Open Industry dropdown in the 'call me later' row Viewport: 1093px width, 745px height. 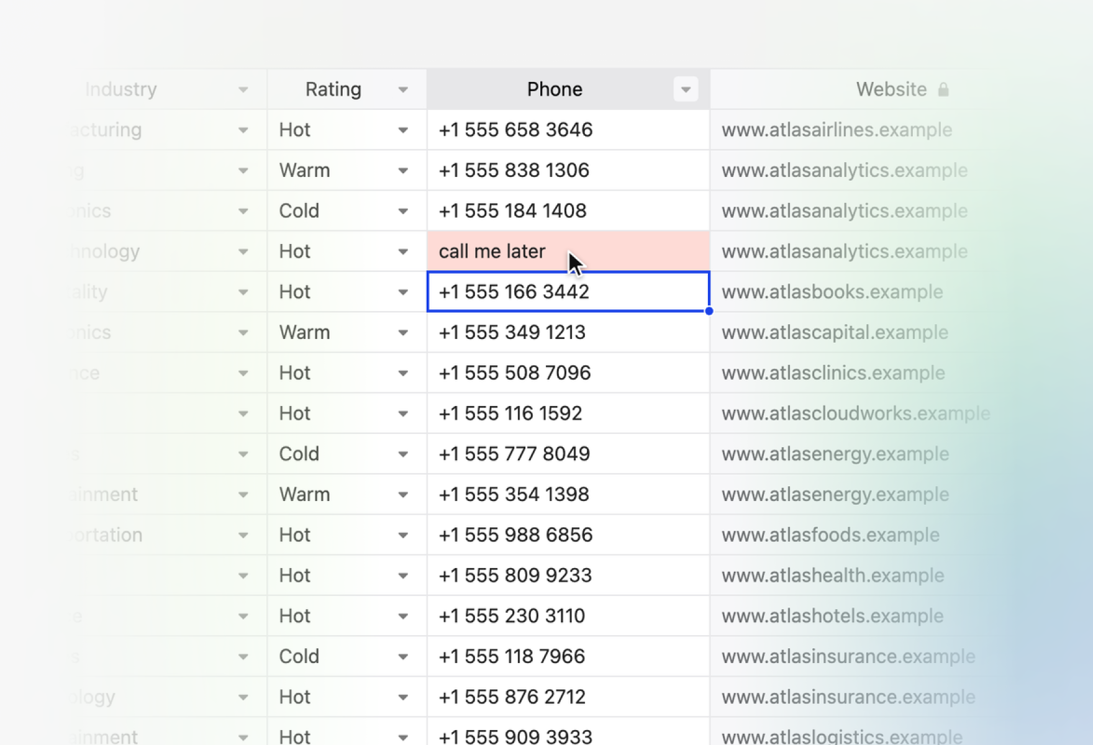tap(243, 251)
